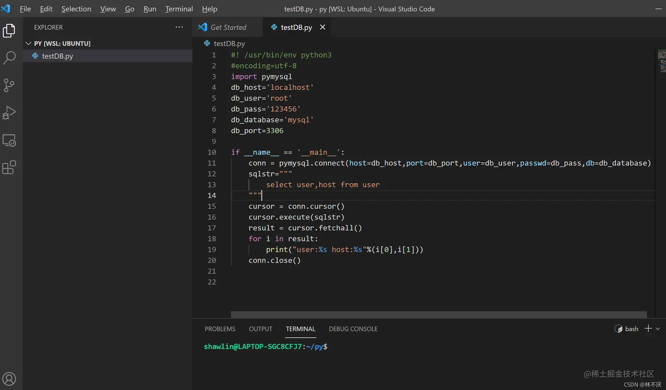Open the Accounts icon at bottom left

pyautogui.click(x=9, y=379)
